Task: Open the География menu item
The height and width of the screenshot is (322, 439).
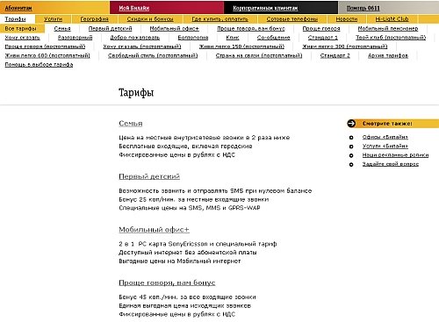Action: tap(95, 19)
